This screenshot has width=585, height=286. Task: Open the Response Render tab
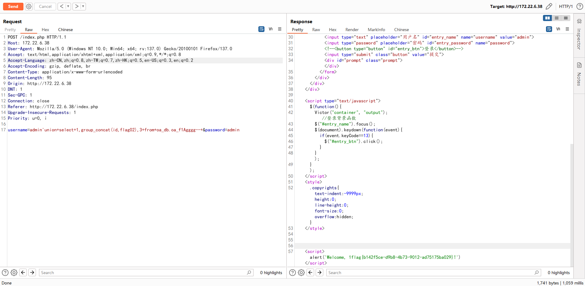tap(352, 30)
